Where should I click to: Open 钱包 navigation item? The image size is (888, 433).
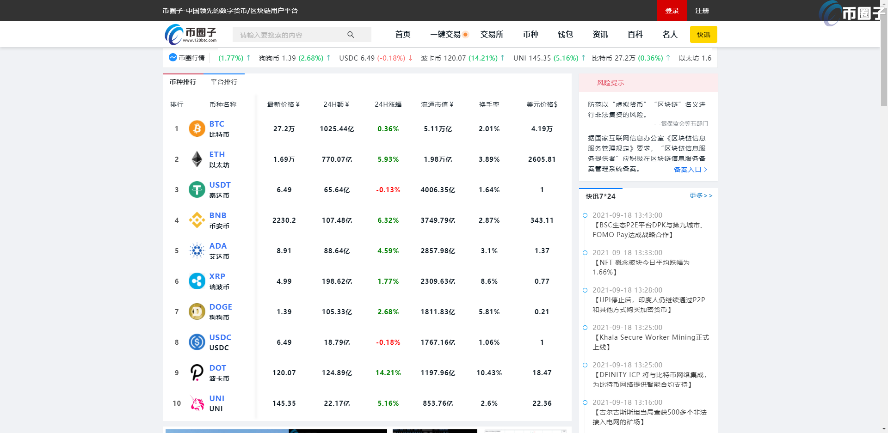565,35
